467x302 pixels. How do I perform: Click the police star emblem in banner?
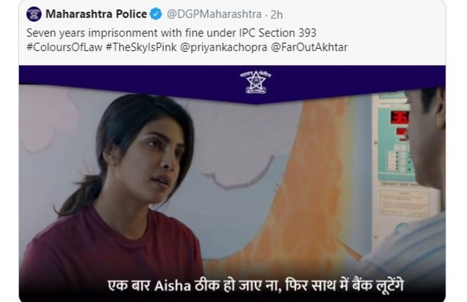(x=256, y=82)
